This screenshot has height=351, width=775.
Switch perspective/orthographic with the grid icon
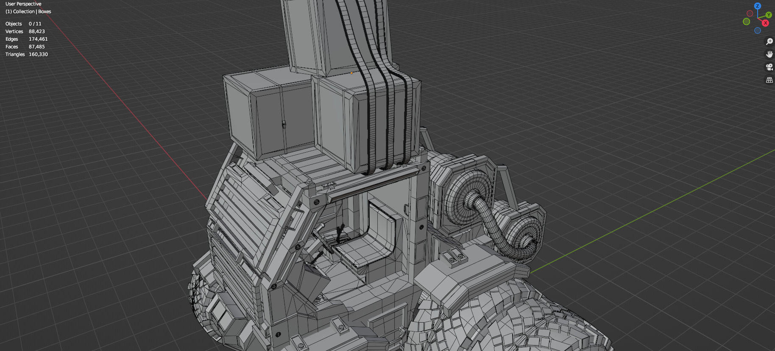(x=769, y=80)
